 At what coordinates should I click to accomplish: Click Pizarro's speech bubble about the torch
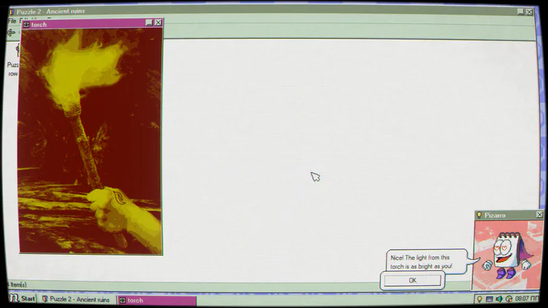pos(427,262)
